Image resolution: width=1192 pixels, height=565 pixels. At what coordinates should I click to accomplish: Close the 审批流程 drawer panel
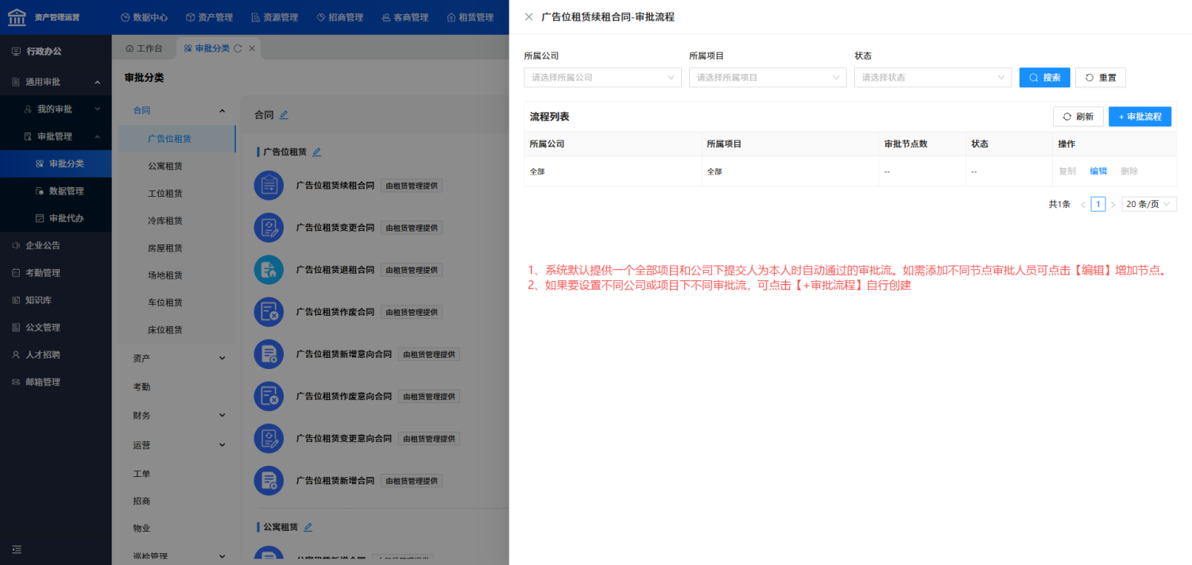(x=529, y=17)
